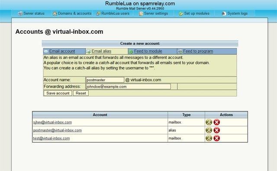
Task: Open the Server status menu
Action: [34, 13]
